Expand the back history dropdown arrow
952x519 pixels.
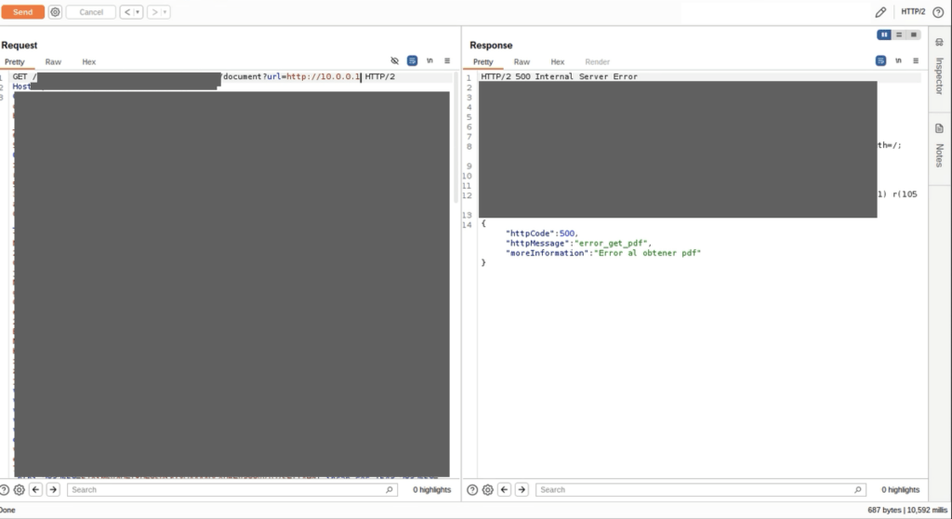139,12
